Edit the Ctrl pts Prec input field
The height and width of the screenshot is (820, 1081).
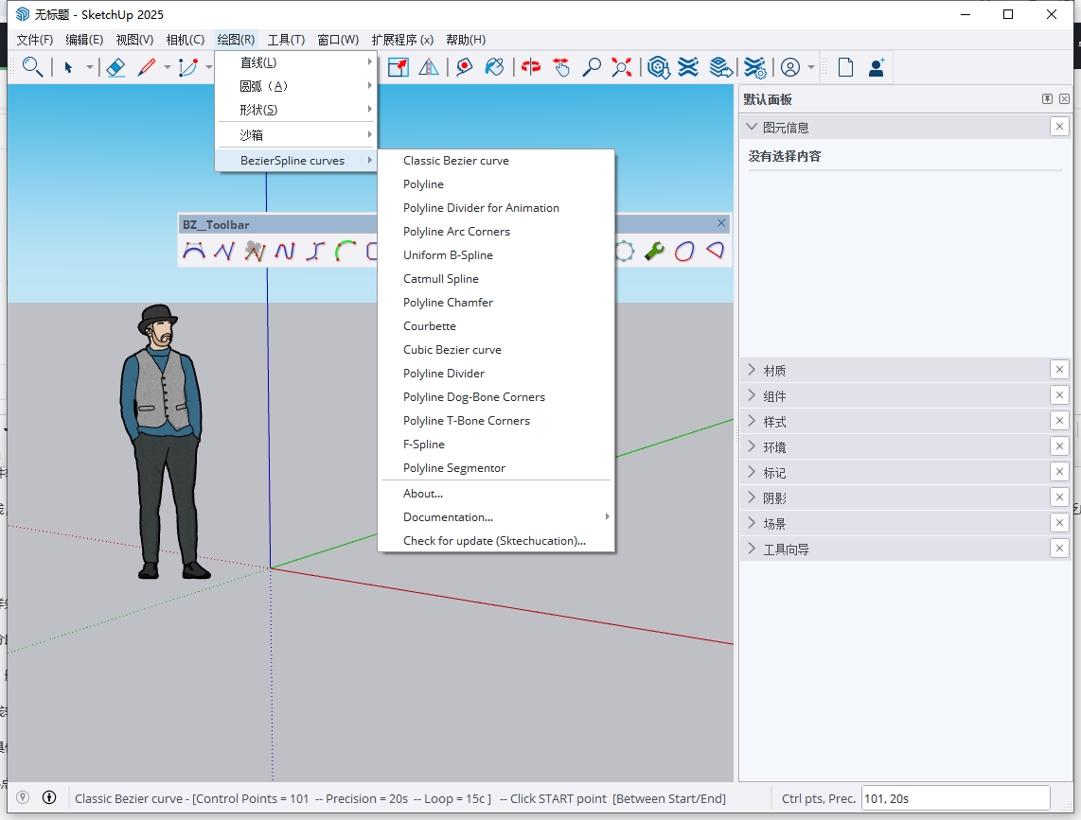[x=956, y=798]
